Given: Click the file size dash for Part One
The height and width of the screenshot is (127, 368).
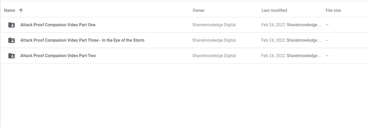Looking at the screenshot, I should point(327,25).
